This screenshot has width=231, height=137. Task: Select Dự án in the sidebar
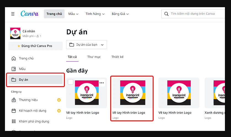(x=36, y=80)
